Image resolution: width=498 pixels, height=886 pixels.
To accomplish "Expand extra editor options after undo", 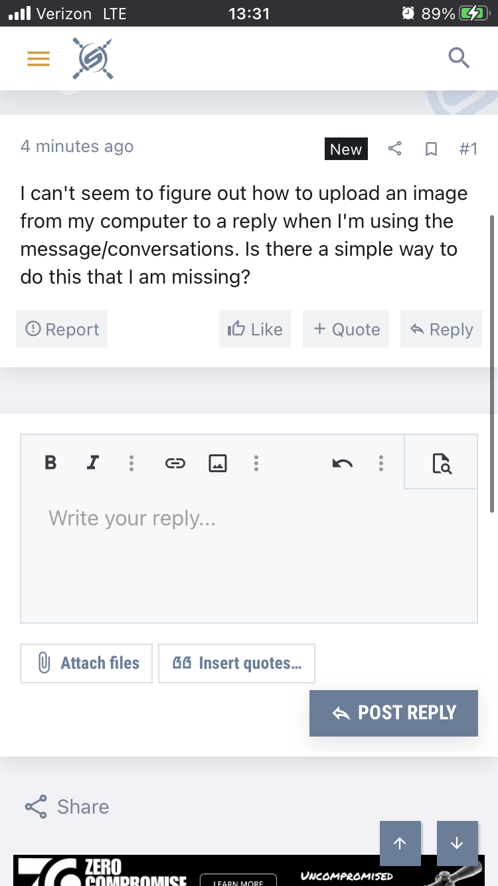I will coord(381,463).
